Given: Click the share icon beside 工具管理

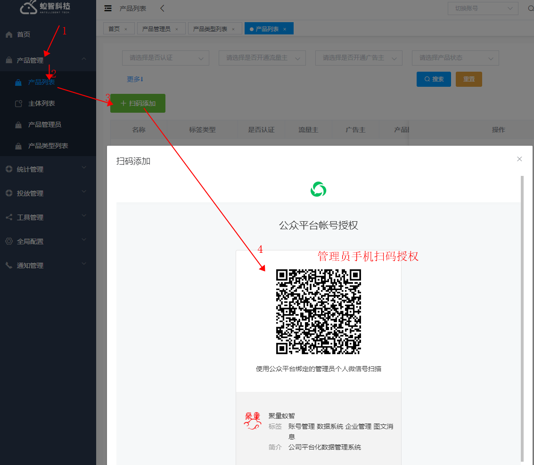Looking at the screenshot, I should tap(9, 217).
